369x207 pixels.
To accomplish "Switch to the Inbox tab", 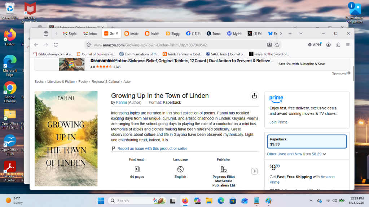I will coord(91,33).
